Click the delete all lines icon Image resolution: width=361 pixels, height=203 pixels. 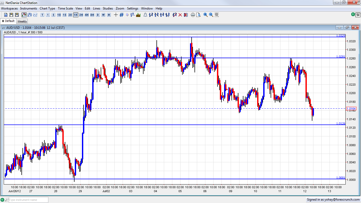186,15
